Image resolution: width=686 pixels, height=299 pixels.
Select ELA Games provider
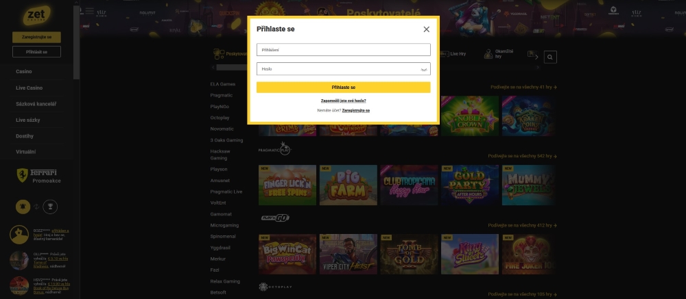coord(223,84)
